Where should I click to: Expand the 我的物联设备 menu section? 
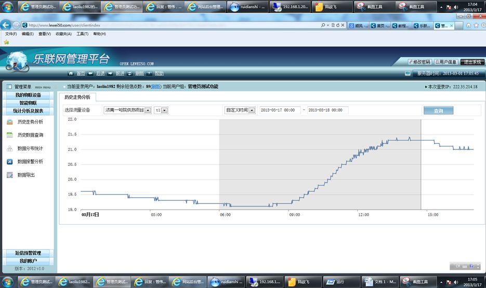pyautogui.click(x=28, y=95)
